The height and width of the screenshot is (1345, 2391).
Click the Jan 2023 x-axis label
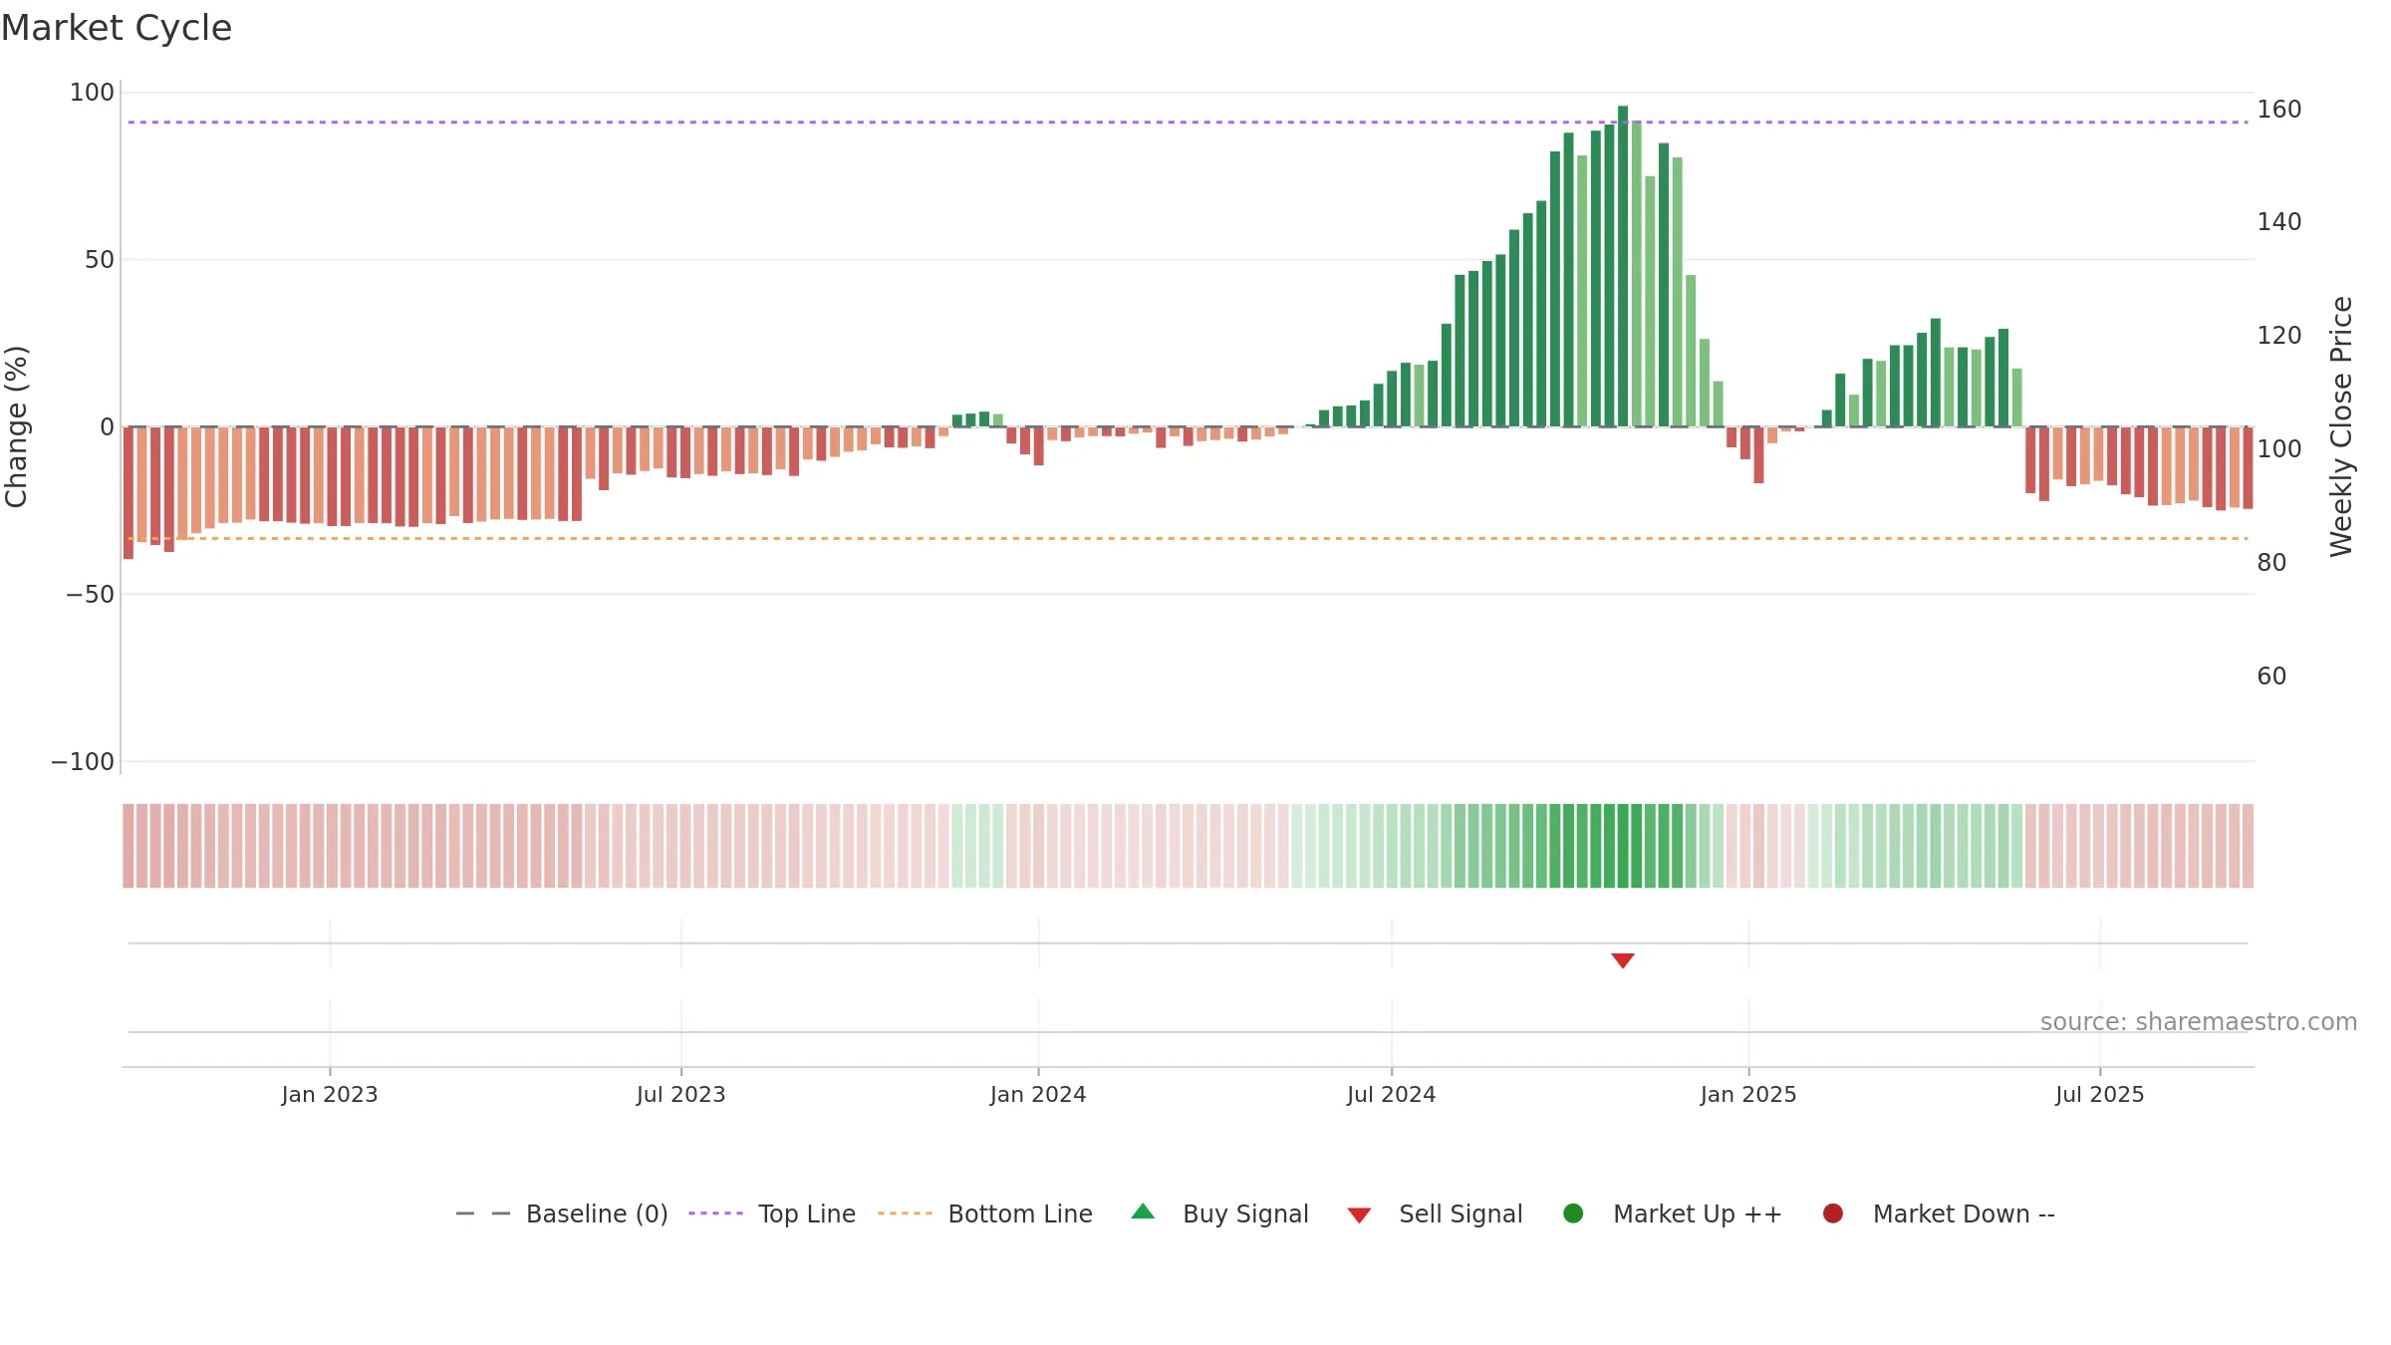click(x=330, y=1094)
